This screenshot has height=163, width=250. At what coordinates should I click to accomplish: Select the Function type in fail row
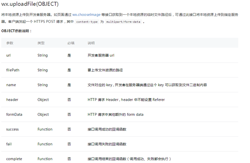(45, 144)
